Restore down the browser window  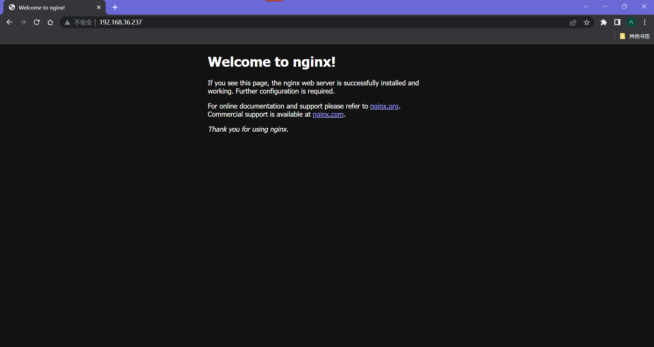(624, 6)
